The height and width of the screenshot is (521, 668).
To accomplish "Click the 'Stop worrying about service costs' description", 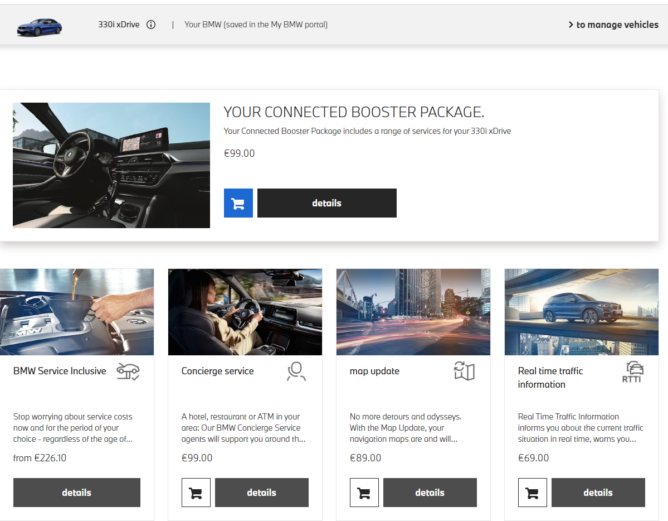I will click(x=73, y=427).
